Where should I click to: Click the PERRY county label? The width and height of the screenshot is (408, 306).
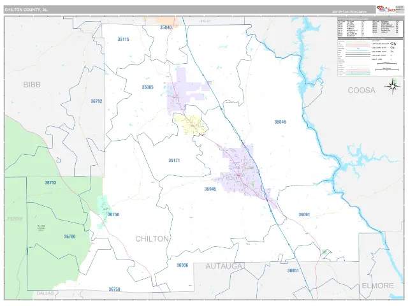click(x=15, y=219)
